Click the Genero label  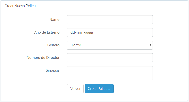tap(53, 45)
